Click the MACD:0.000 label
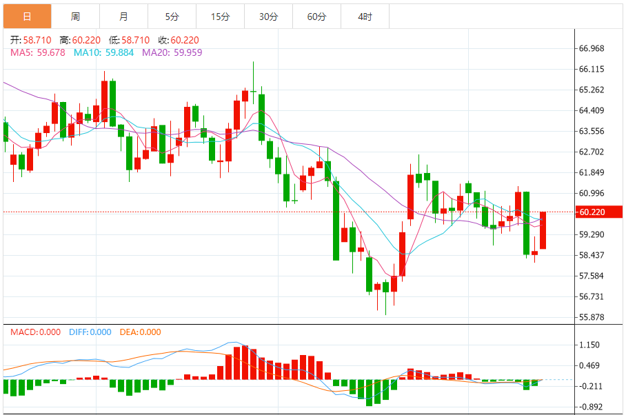626x415 pixels. click(x=36, y=332)
